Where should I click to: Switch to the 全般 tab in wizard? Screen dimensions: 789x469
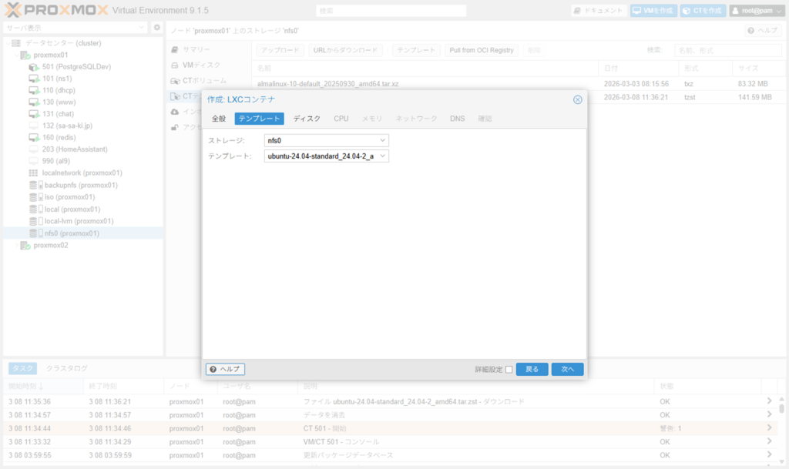pyautogui.click(x=219, y=119)
